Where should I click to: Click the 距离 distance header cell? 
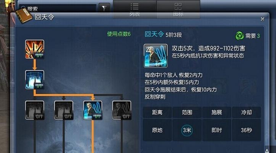[157, 112]
